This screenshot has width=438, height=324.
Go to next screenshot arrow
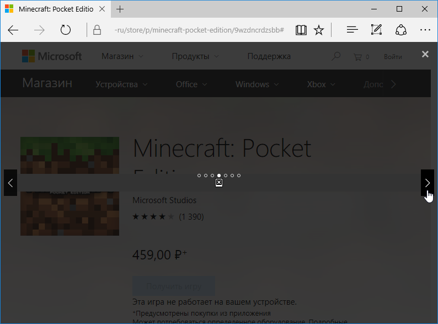427,183
